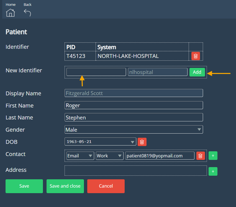
Task: Click the Save button
Action: coord(24,186)
